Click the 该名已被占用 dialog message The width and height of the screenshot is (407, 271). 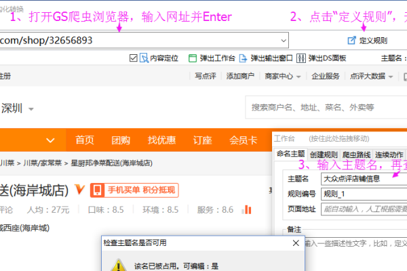click(176, 266)
